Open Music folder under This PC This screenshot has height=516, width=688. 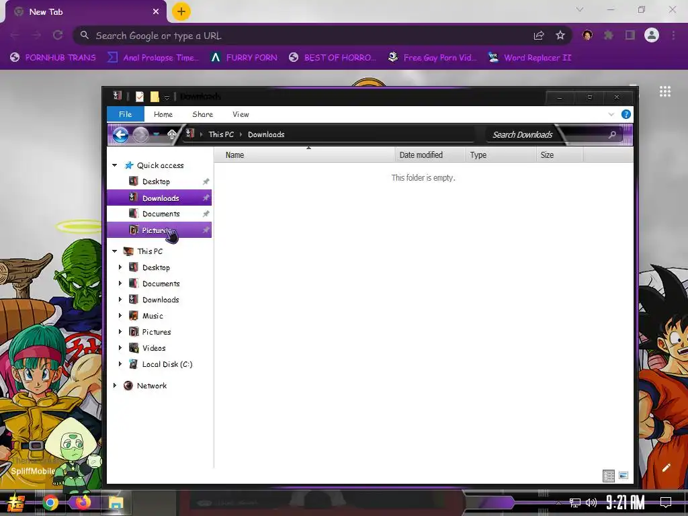[153, 316]
